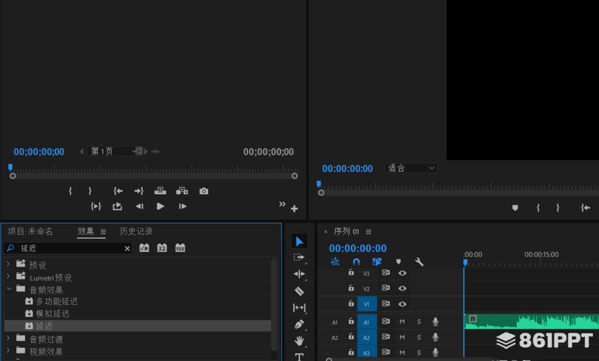The image size is (599, 361).
Task: Expand the 视频效果 folder
Action: pyautogui.click(x=8, y=350)
